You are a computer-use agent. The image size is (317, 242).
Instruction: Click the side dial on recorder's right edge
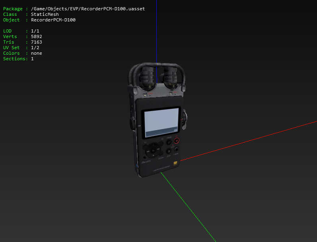pyautogui.click(x=185, y=119)
